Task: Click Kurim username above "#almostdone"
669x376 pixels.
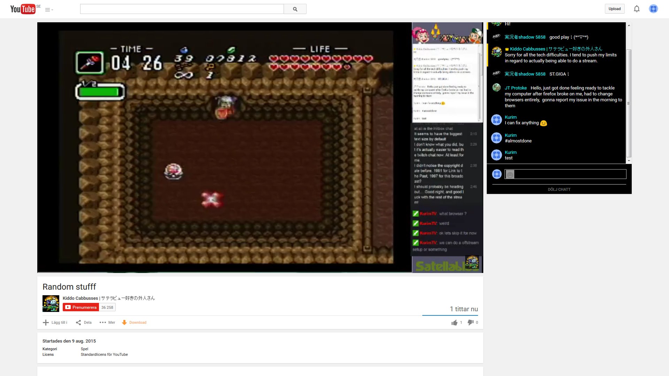Action: [x=510, y=135]
